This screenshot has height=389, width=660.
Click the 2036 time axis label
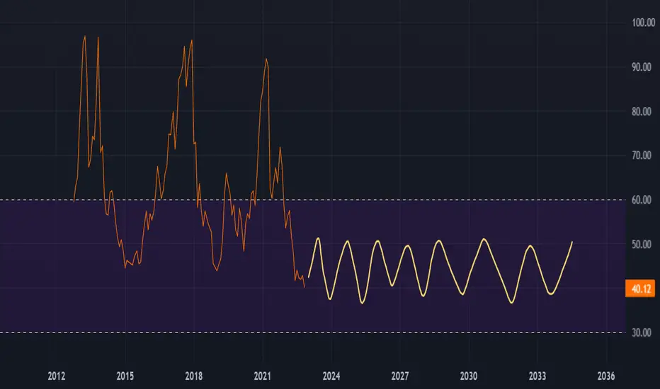point(606,376)
